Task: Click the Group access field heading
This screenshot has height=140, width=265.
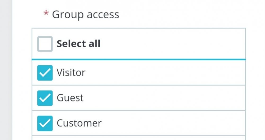Action: pos(85,15)
